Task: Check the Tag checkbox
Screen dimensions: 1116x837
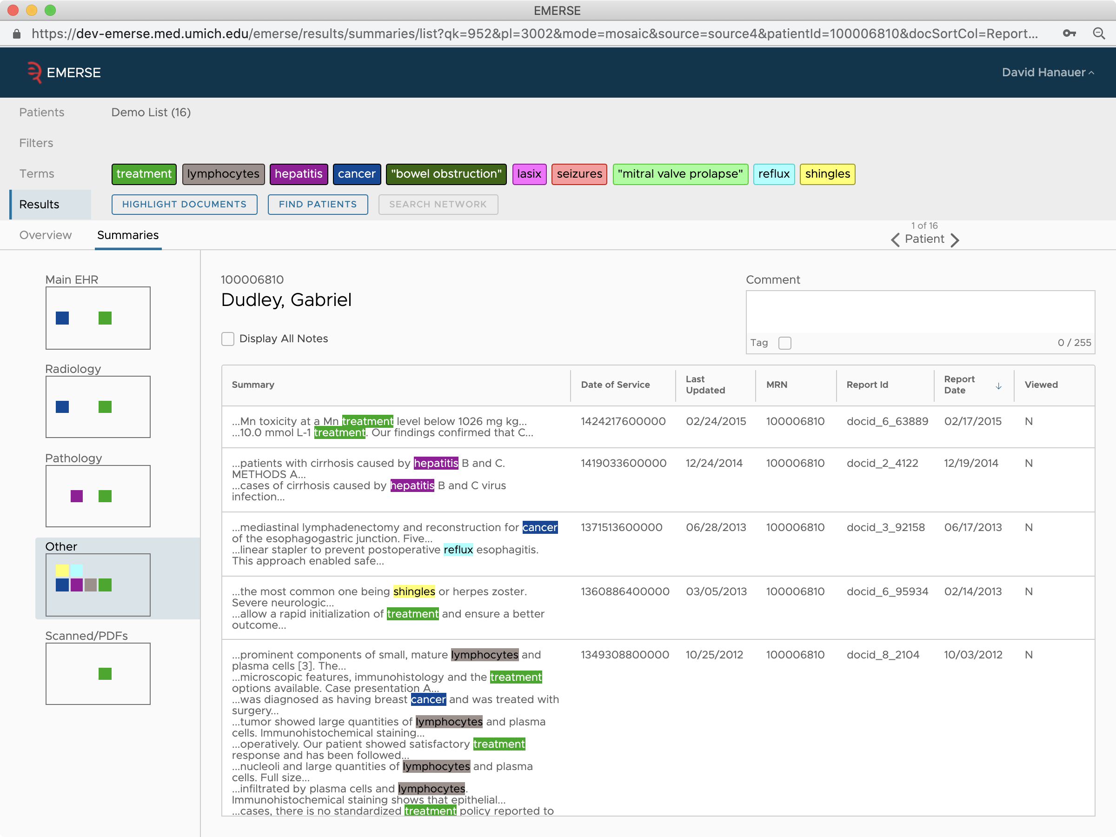Action: [784, 343]
